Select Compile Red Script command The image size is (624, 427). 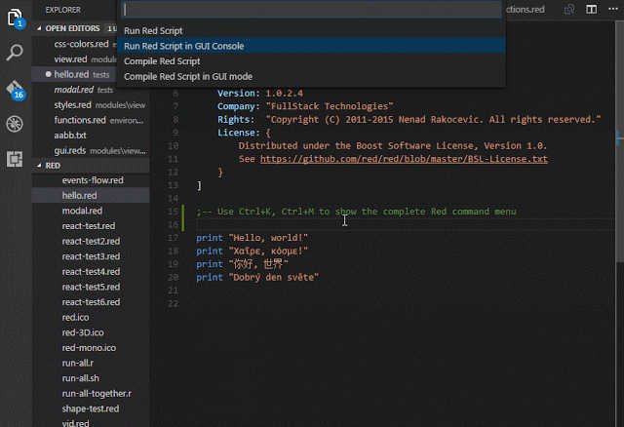[160, 61]
